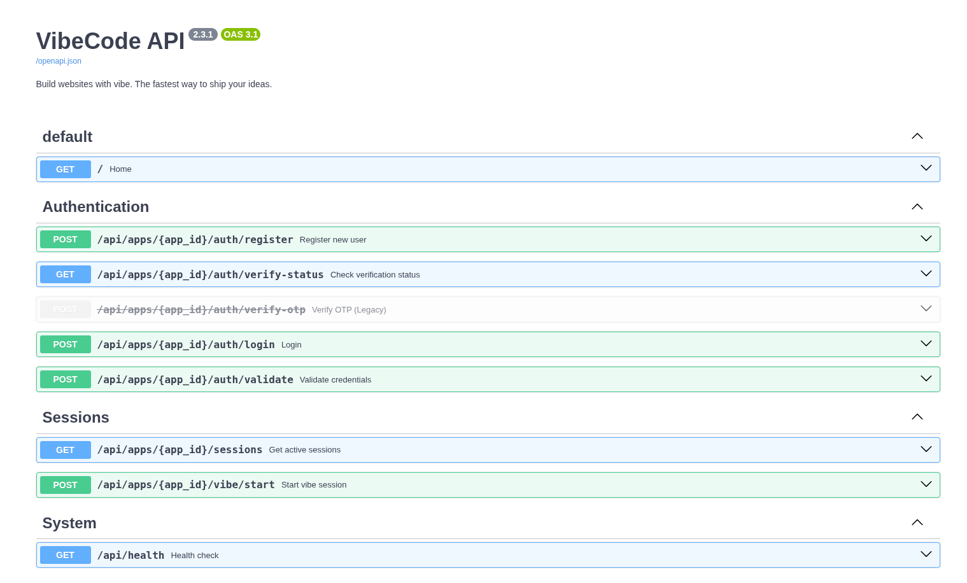Click the POST badge on vibe/start endpoint
This screenshot has width=967, height=583.
pyautogui.click(x=65, y=484)
